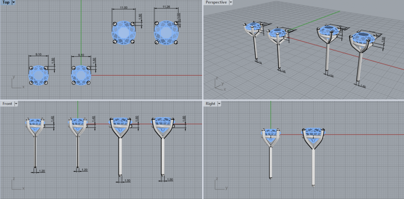
Task: Activate the Top viewport title label
Action: [x=6, y=2]
